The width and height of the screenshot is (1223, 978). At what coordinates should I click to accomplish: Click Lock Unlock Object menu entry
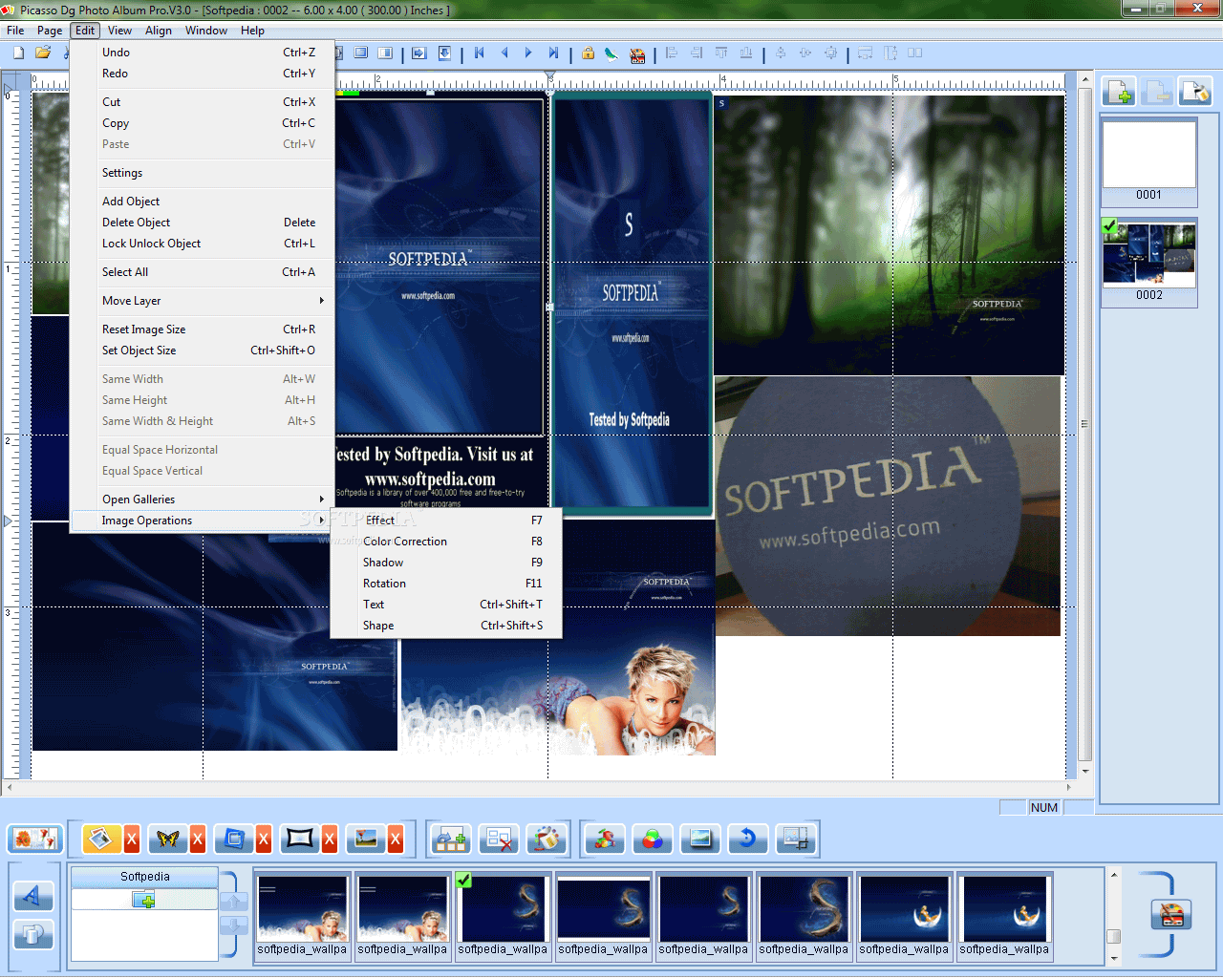coord(203,244)
